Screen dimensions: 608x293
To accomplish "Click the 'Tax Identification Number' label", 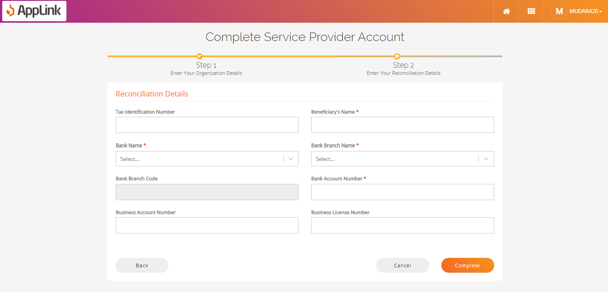I will [145, 112].
